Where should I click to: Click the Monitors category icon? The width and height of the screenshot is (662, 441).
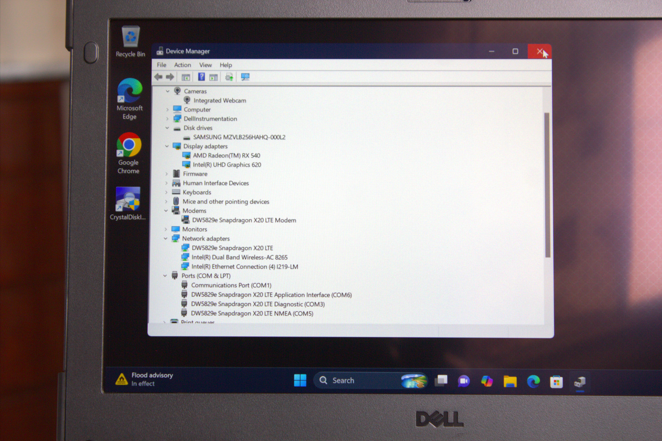coord(176,229)
